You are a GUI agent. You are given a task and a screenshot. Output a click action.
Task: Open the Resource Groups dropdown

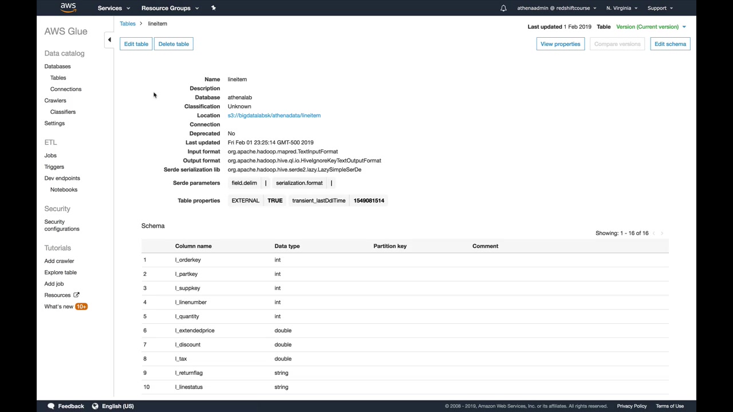pyautogui.click(x=170, y=8)
